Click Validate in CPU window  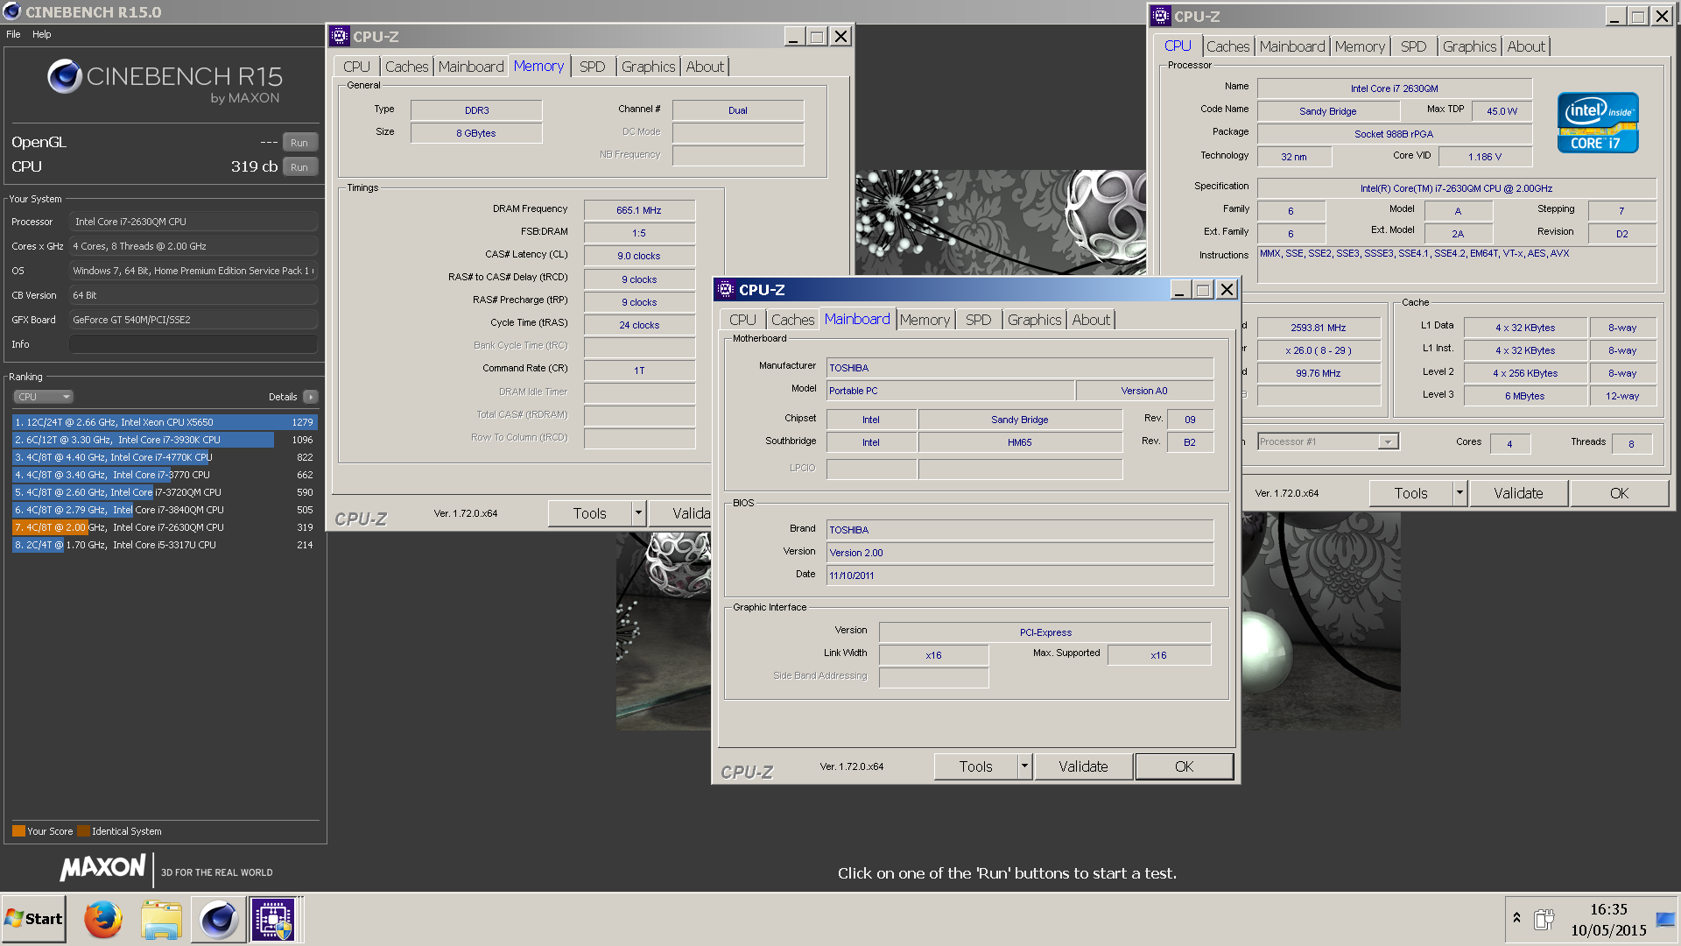tap(1518, 493)
